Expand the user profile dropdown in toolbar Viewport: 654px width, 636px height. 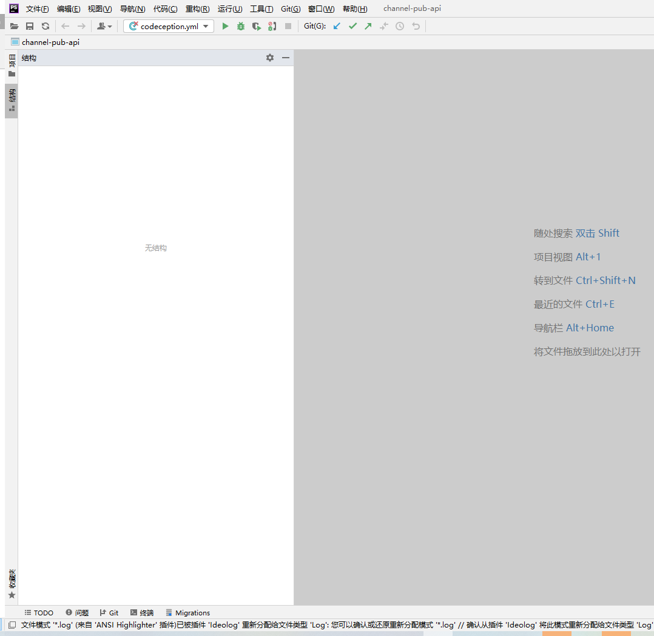pyautogui.click(x=104, y=26)
